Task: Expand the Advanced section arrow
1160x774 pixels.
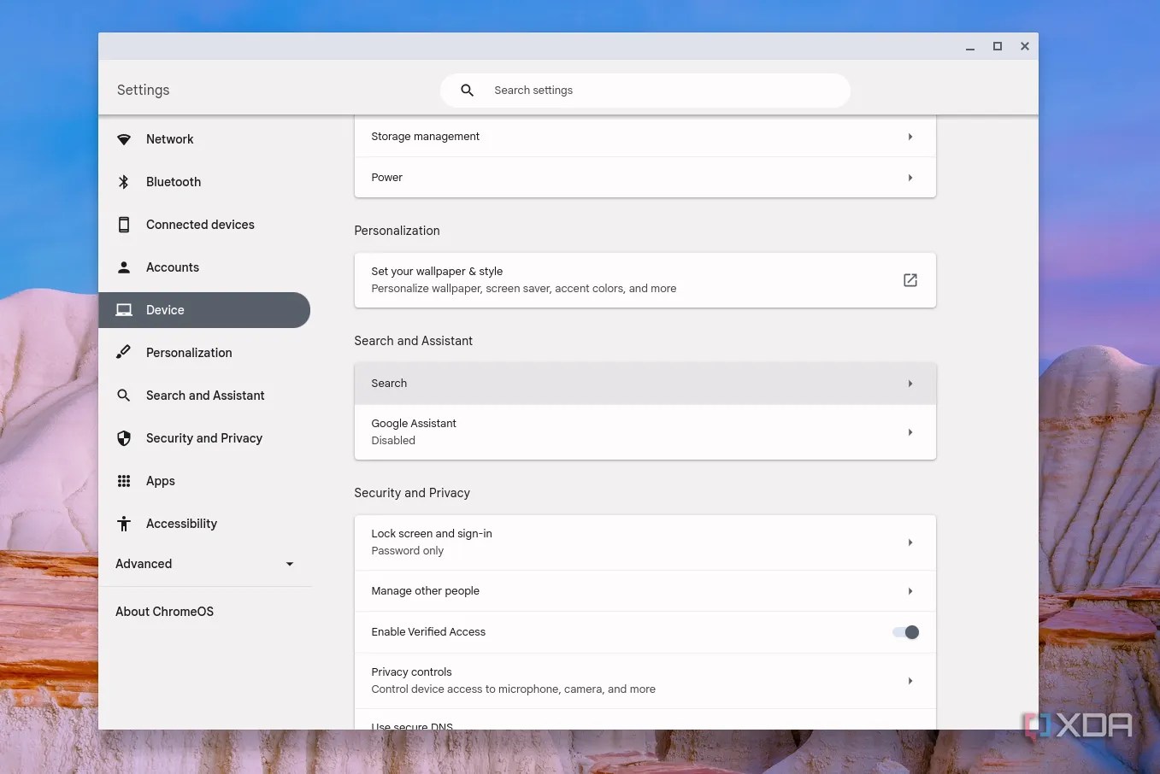Action: point(290,564)
